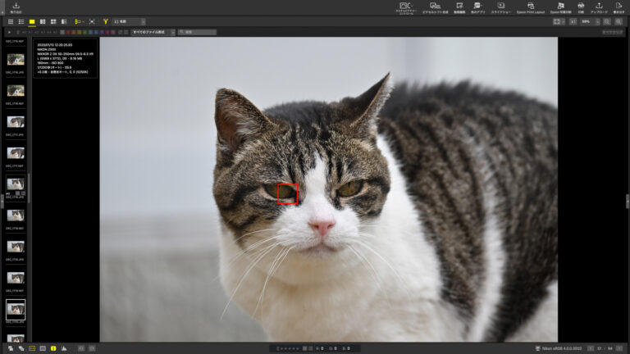
Task: Click the print (印刷) icon
Action: pyautogui.click(x=581, y=7)
